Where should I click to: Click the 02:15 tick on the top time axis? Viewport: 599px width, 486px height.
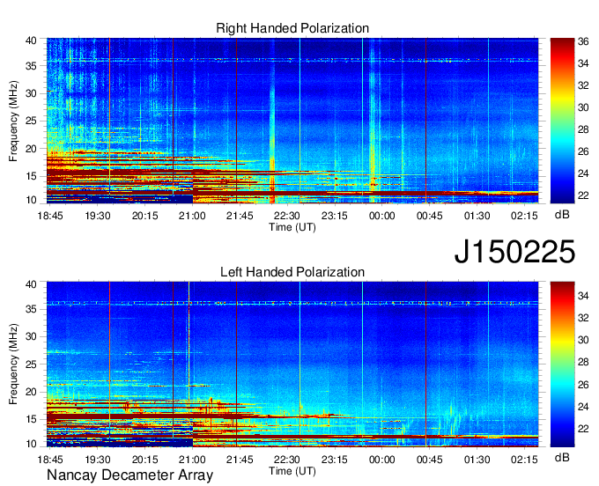pyautogui.click(x=524, y=216)
